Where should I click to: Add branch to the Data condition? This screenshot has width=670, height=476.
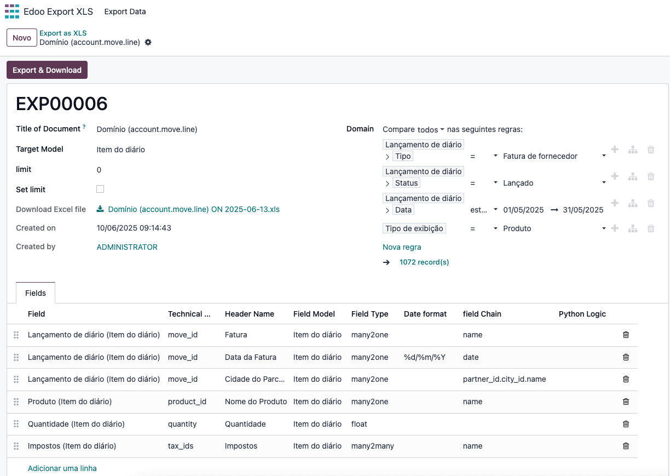[633, 203]
